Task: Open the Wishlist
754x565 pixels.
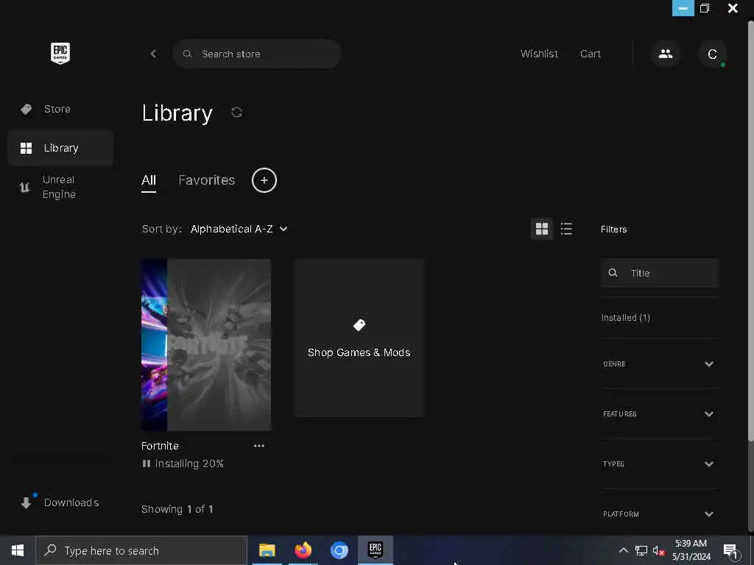Action: (x=539, y=54)
